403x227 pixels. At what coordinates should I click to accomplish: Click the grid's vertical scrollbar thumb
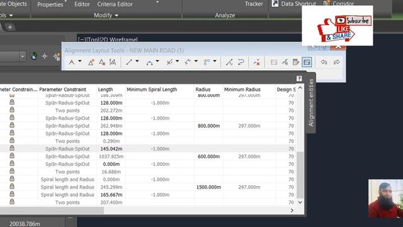click(x=300, y=175)
